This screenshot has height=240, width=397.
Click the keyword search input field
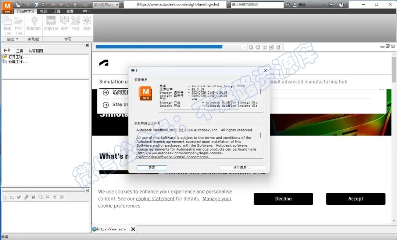coord(257,4)
